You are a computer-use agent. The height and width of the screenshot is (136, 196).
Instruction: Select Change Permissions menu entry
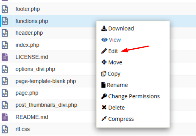pos(134,96)
